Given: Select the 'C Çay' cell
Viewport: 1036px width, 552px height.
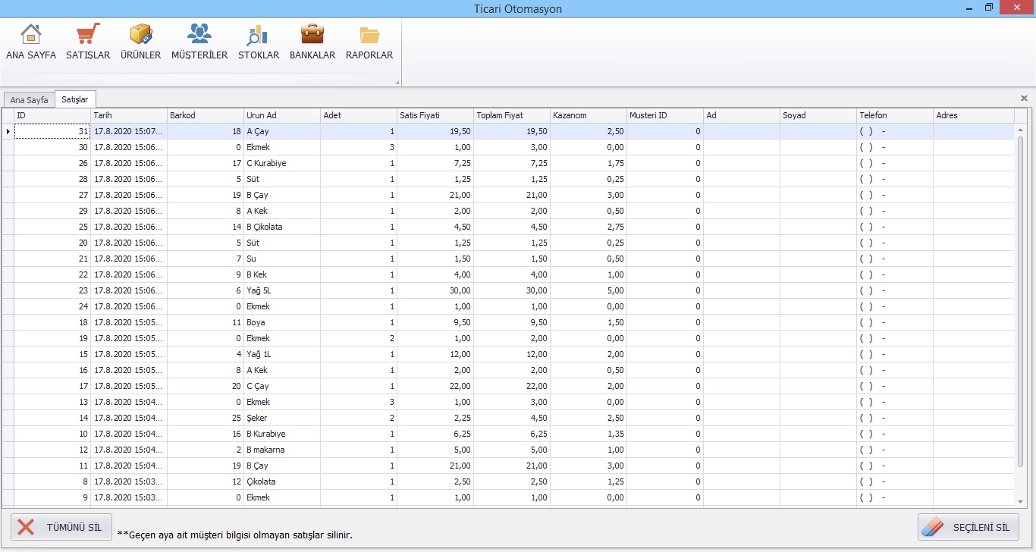Looking at the screenshot, I should pos(281,386).
